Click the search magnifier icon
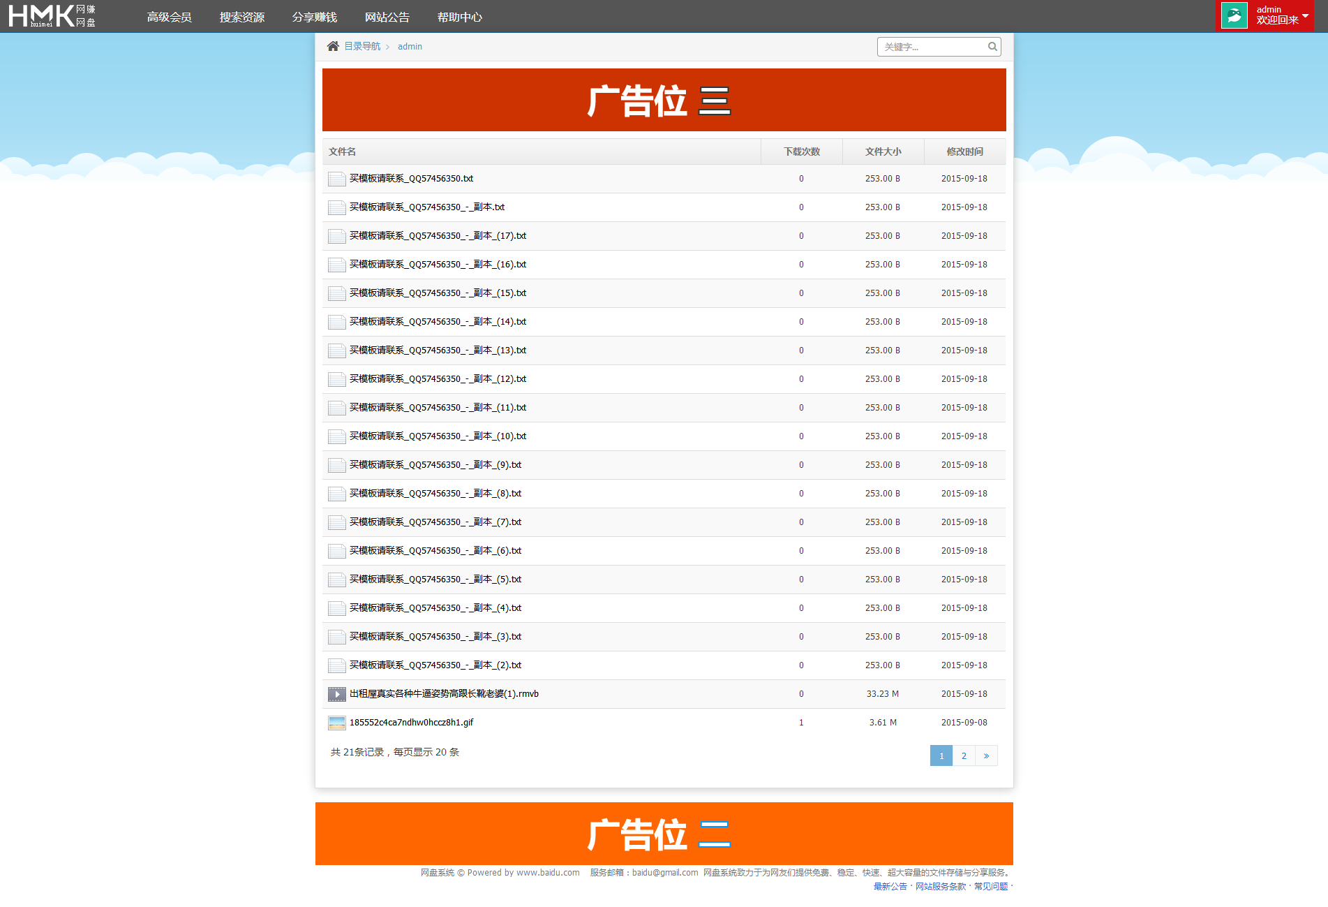 tap(992, 47)
